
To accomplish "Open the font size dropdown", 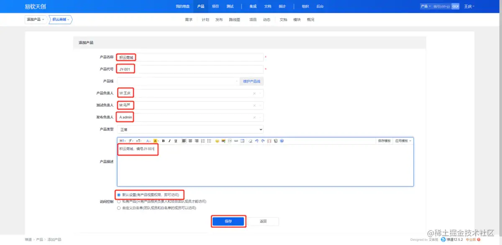I will click(139, 141).
